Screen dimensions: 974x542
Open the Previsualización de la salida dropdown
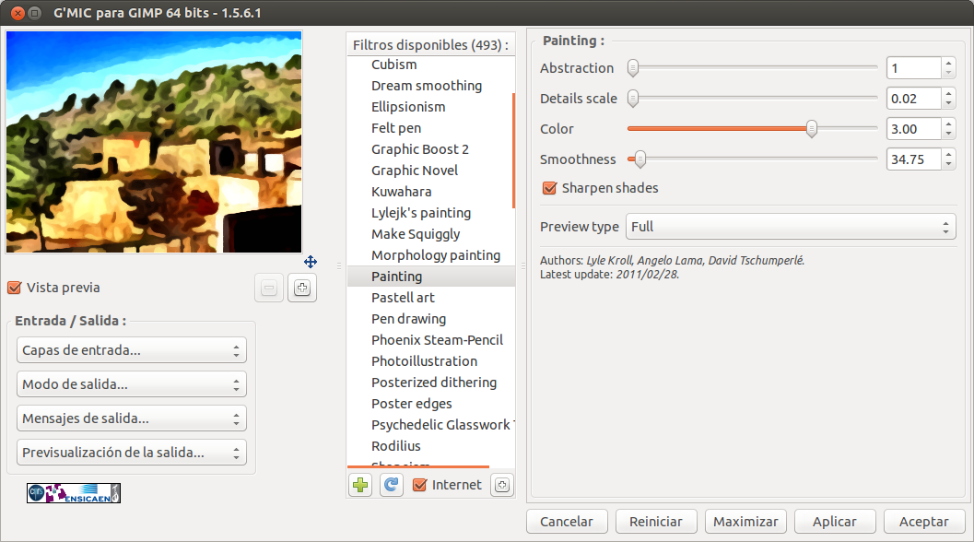point(132,453)
